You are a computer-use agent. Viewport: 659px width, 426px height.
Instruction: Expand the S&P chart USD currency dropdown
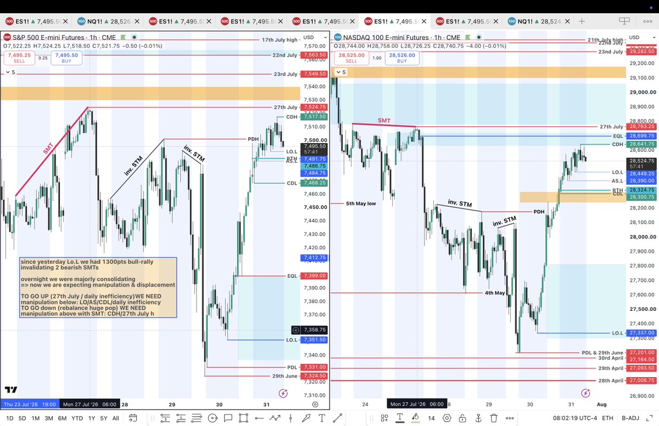(x=314, y=37)
